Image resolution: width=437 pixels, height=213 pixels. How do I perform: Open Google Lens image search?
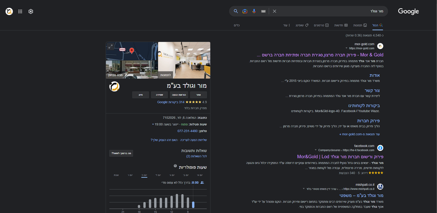tap(245, 11)
